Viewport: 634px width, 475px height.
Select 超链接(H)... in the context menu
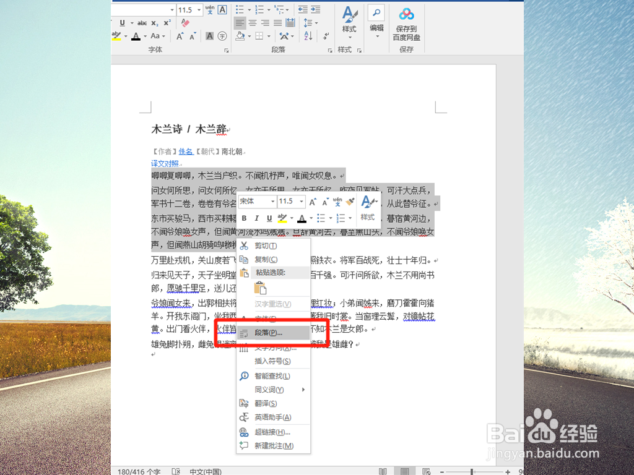(x=273, y=432)
